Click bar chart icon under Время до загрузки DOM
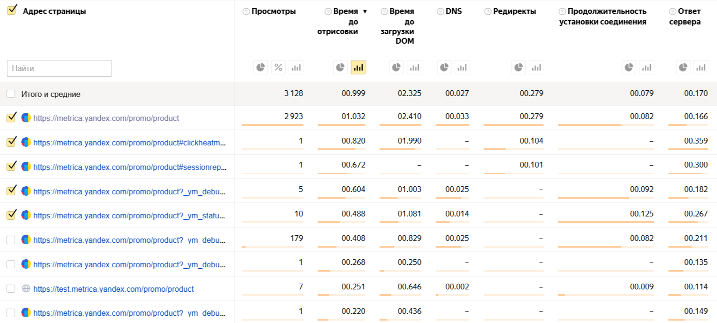 (x=414, y=68)
